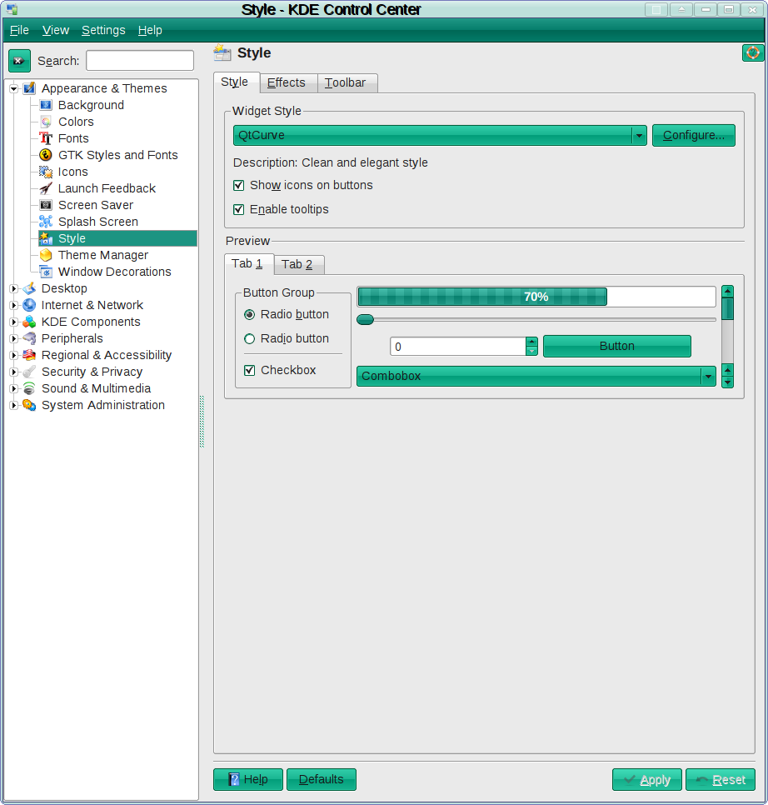This screenshot has width=768, height=805.
Task: Open Splash Screen module icon
Action: click(46, 222)
